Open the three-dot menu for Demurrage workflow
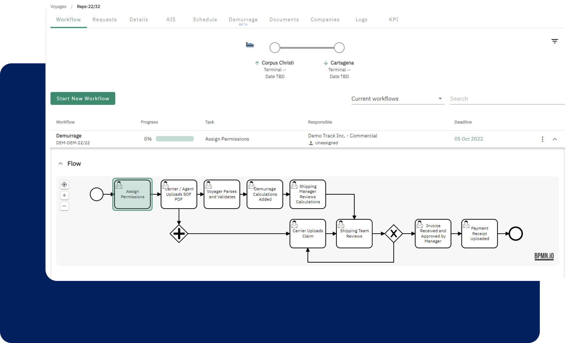568x343 pixels. [x=542, y=139]
